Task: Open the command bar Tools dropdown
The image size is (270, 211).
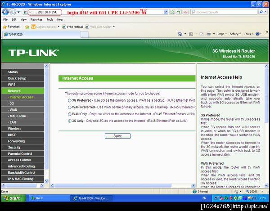Action: click(x=248, y=34)
